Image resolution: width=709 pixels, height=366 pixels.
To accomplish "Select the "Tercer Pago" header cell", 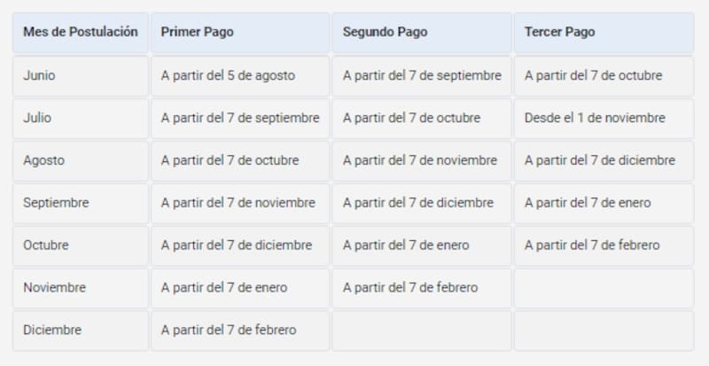I will (559, 32).
